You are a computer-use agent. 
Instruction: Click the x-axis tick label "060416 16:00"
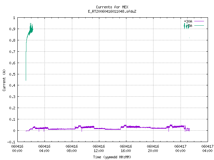(x=126, y=149)
